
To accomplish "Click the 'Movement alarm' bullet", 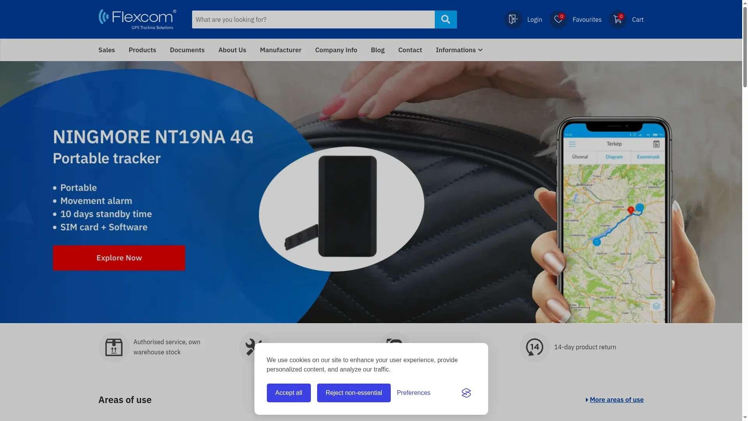I will (x=96, y=201).
